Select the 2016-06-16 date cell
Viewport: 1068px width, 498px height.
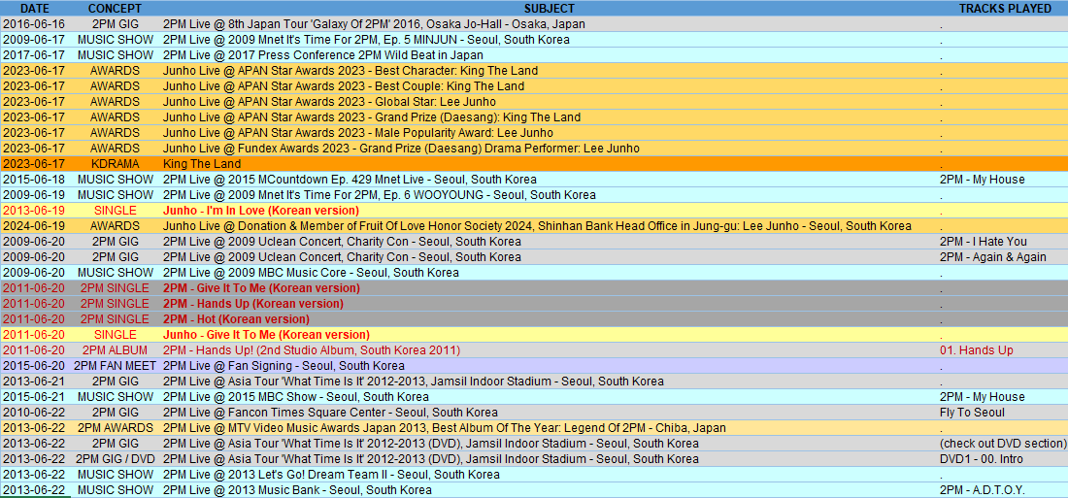coord(34,24)
